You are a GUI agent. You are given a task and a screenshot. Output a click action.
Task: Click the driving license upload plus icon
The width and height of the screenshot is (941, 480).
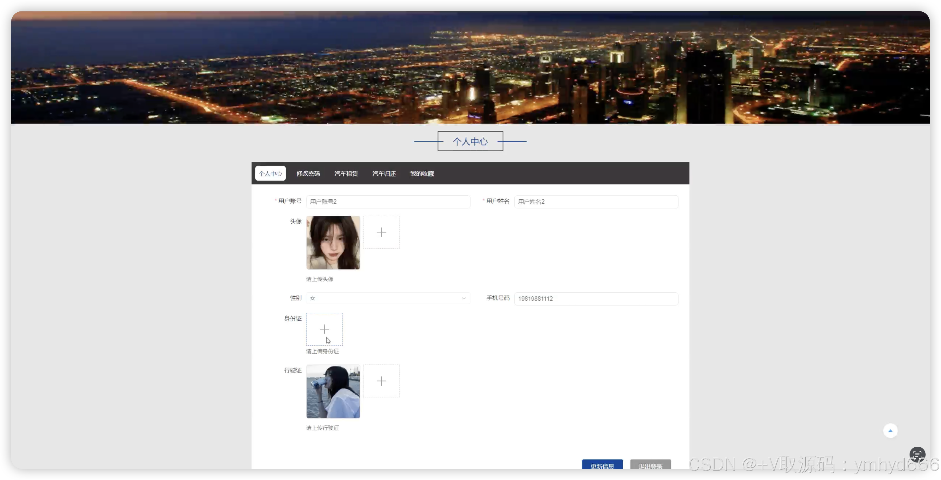381,381
